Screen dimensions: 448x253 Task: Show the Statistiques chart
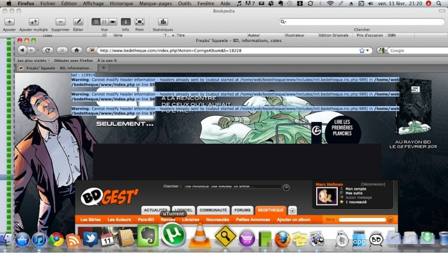click(x=163, y=22)
